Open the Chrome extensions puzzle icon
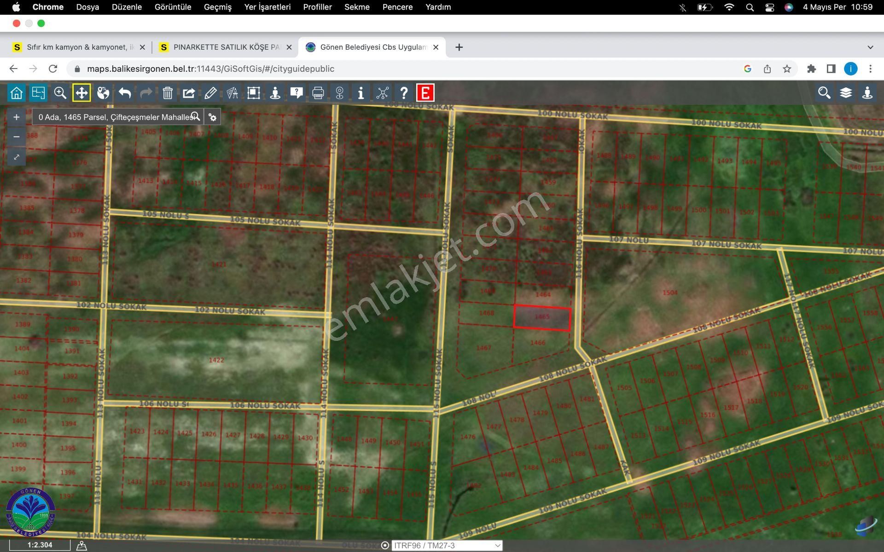Viewport: 884px width, 552px height. click(811, 69)
